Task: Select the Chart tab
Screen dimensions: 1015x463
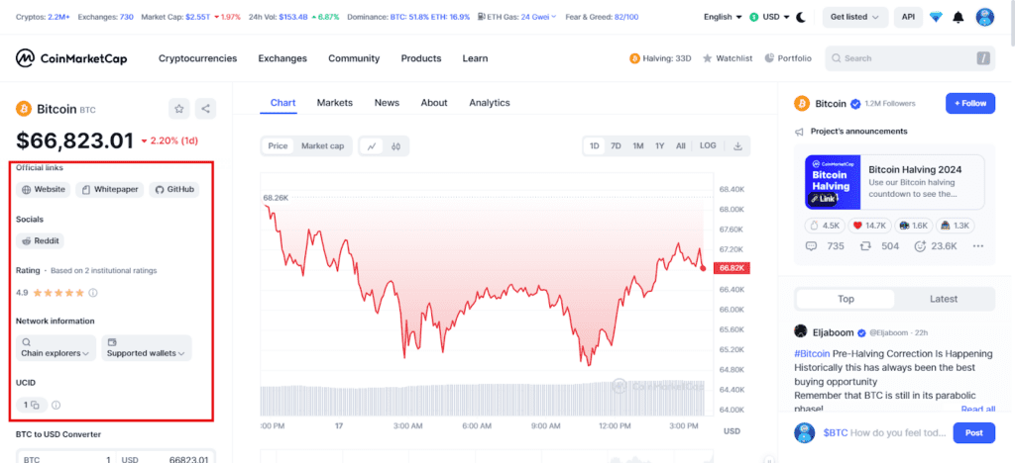Action: pyautogui.click(x=282, y=103)
